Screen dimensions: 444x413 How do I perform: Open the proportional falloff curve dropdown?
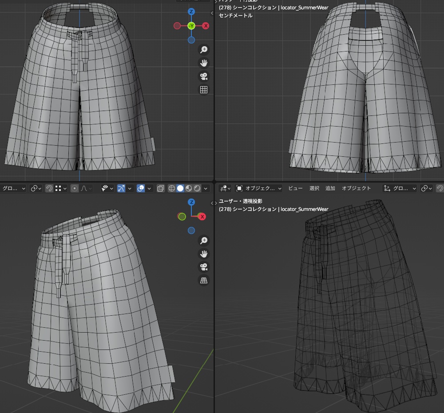coord(86,188)
